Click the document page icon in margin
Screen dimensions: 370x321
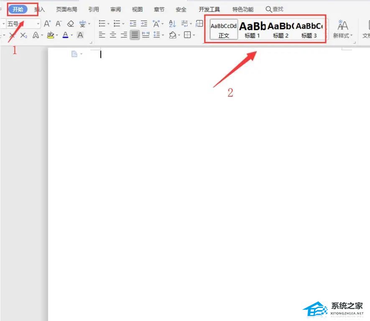click(x=74, y=54)
